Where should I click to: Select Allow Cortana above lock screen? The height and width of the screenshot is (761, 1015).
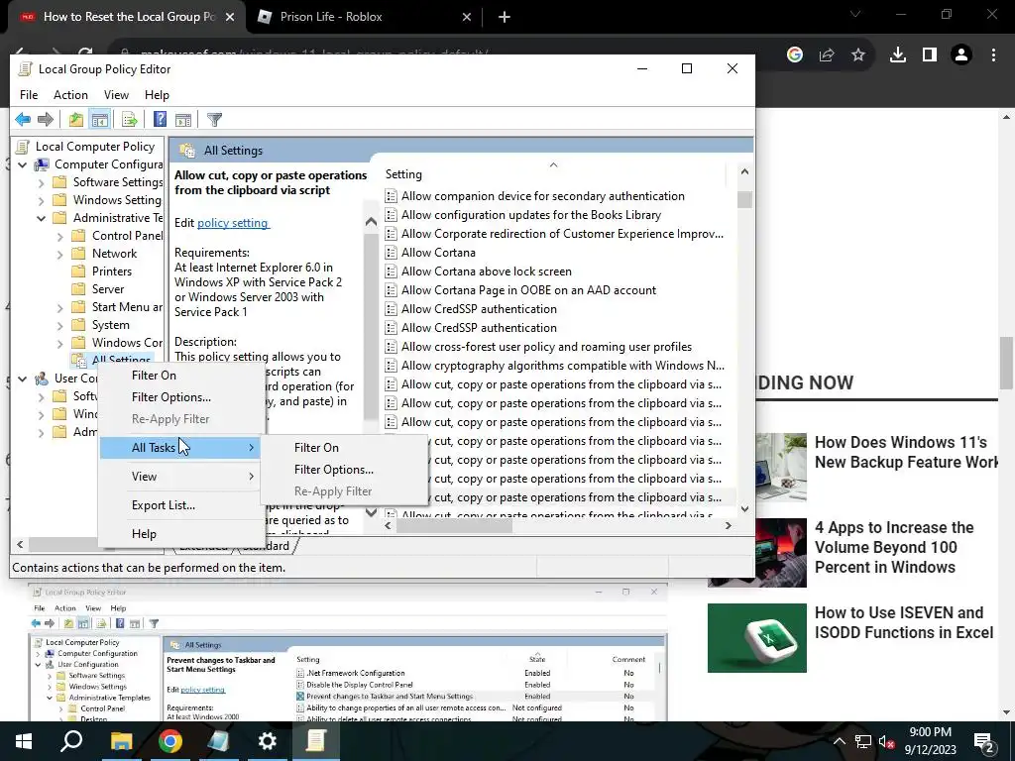(x=486, y=272)
